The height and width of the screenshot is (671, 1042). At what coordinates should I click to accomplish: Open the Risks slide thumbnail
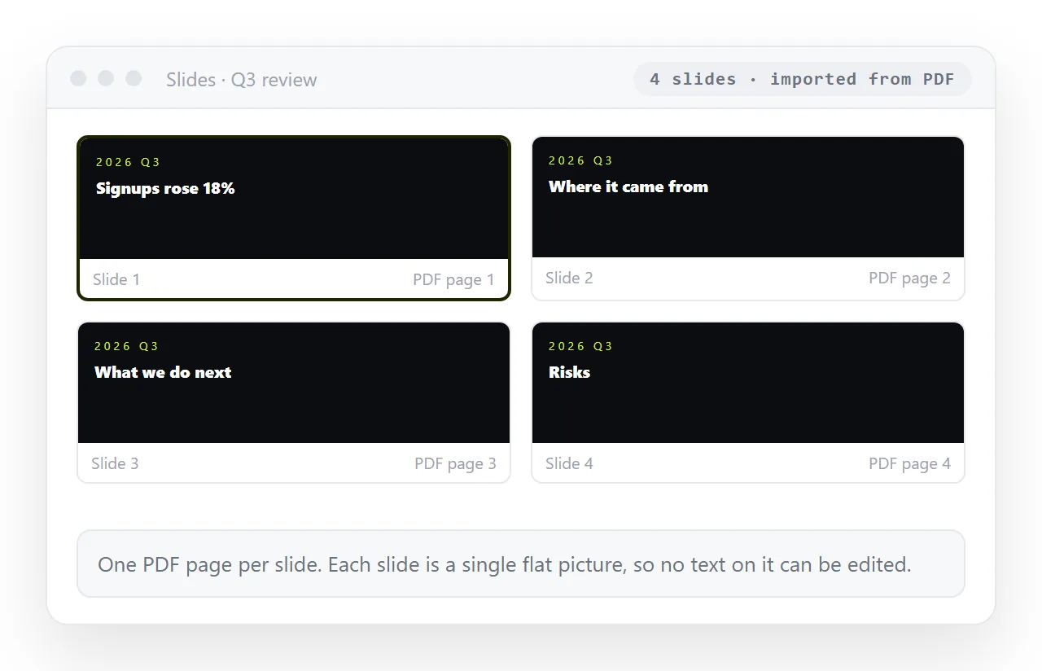pos(748,383)
